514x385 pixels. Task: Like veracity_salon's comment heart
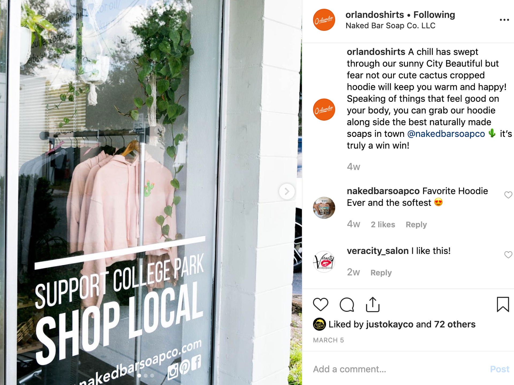(508, 255)
